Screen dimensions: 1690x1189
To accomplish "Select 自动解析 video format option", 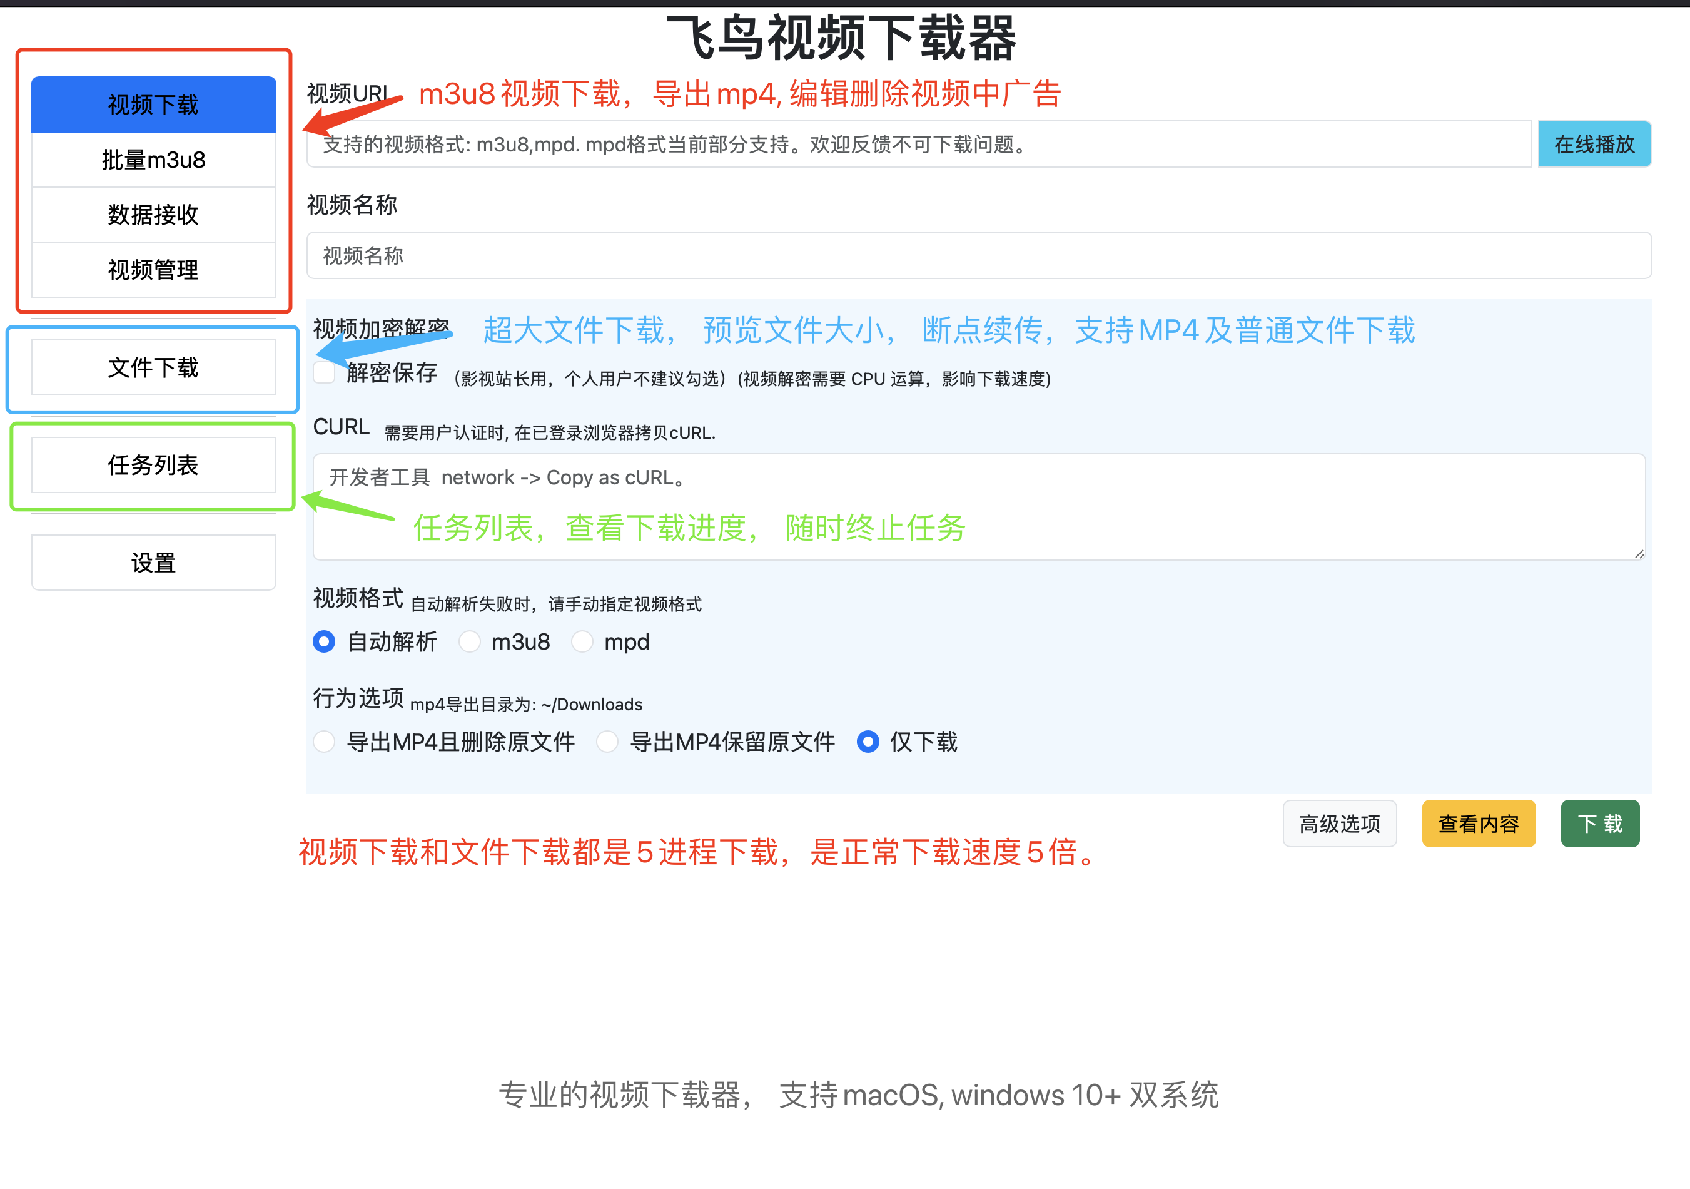I will [x=324, y=642].
